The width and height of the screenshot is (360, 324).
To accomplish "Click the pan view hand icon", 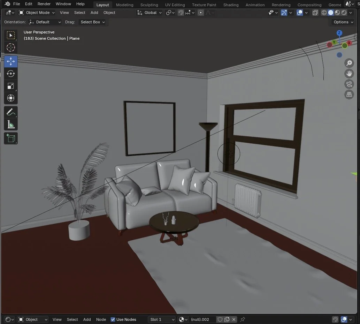I will [x=349, y=74].
